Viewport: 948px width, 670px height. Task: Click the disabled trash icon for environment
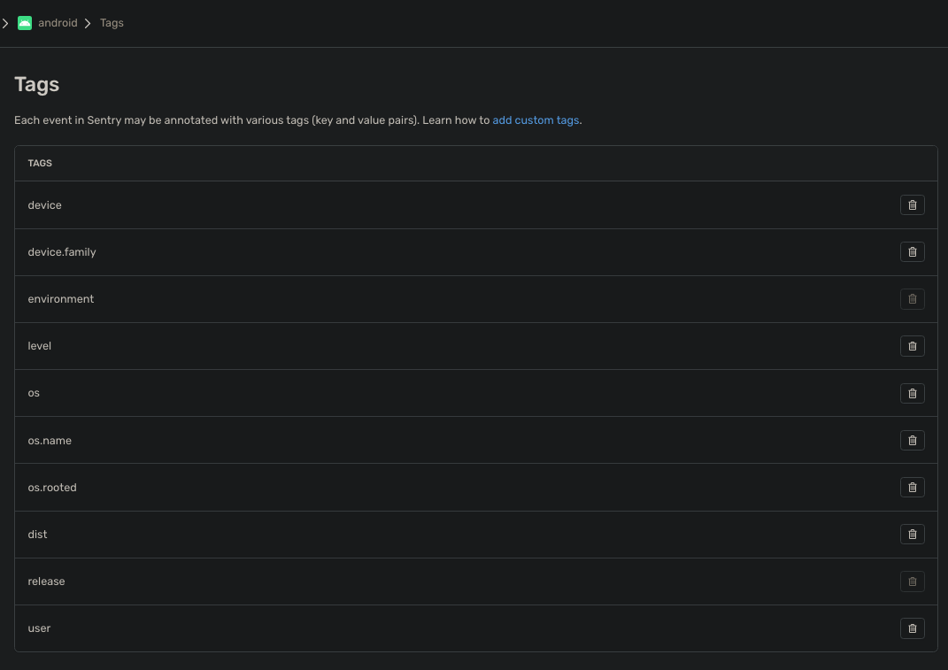click(912, 298)
